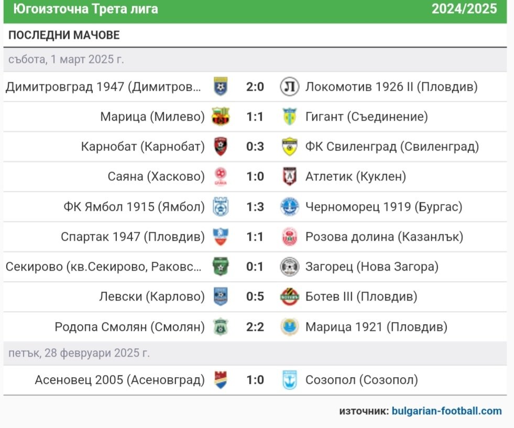Image resolution: width=514 pixels, height=428 pixels.
Task: Click the Димитровград 1947 club crest
Action: point(221,87)
